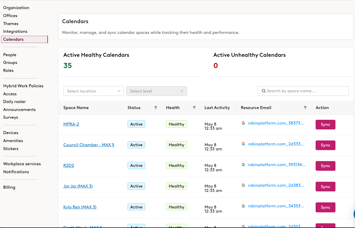Click the search magnifier icon
The width and height of the screenshot is (355, 228).
pyautogui.click(x=264, y=91)
